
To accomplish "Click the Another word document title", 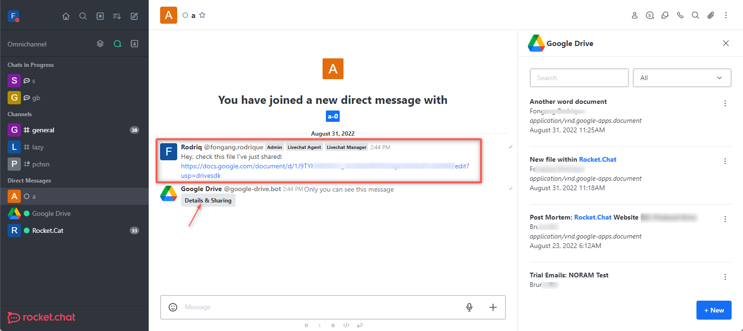I will coord(568,101).
